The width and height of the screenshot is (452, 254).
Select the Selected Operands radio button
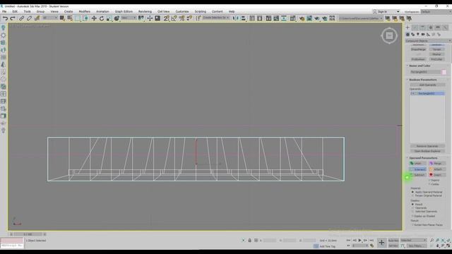coord(412,212)
